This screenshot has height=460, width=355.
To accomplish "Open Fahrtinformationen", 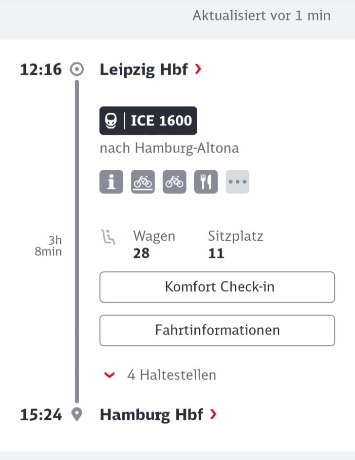I will pyautogui.click(x=217, y=330).
